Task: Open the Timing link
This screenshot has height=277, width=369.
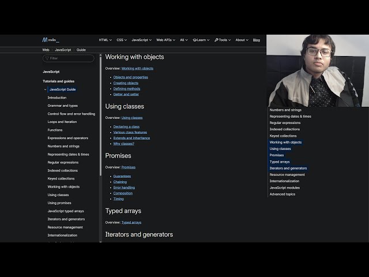Action: (x=118, y=199)
